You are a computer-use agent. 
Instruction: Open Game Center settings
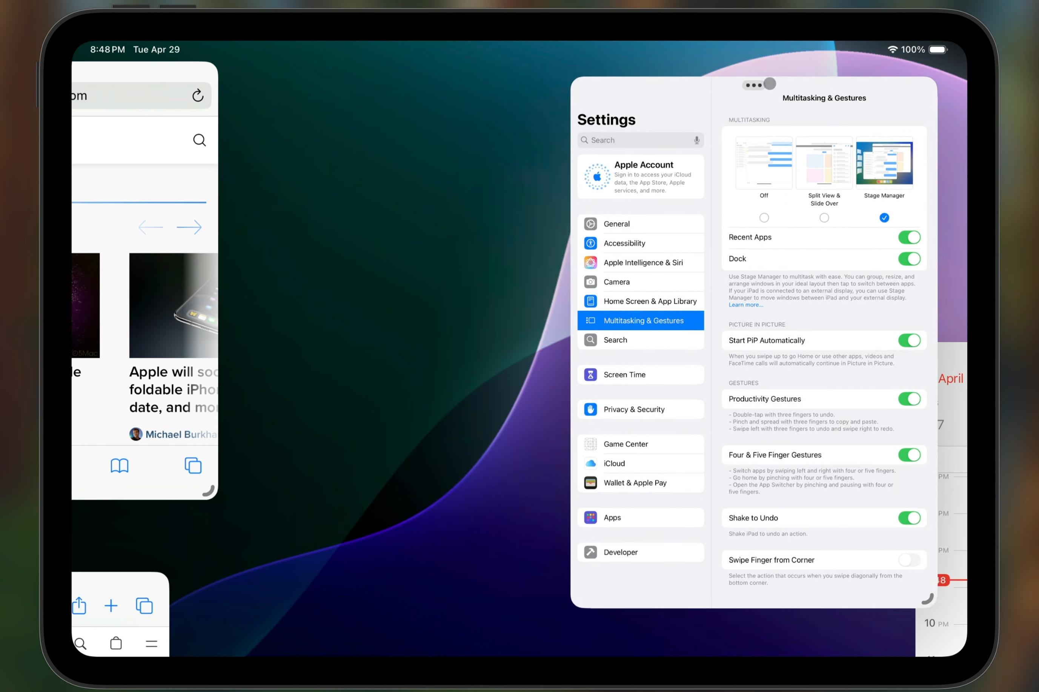click(641, 444)
